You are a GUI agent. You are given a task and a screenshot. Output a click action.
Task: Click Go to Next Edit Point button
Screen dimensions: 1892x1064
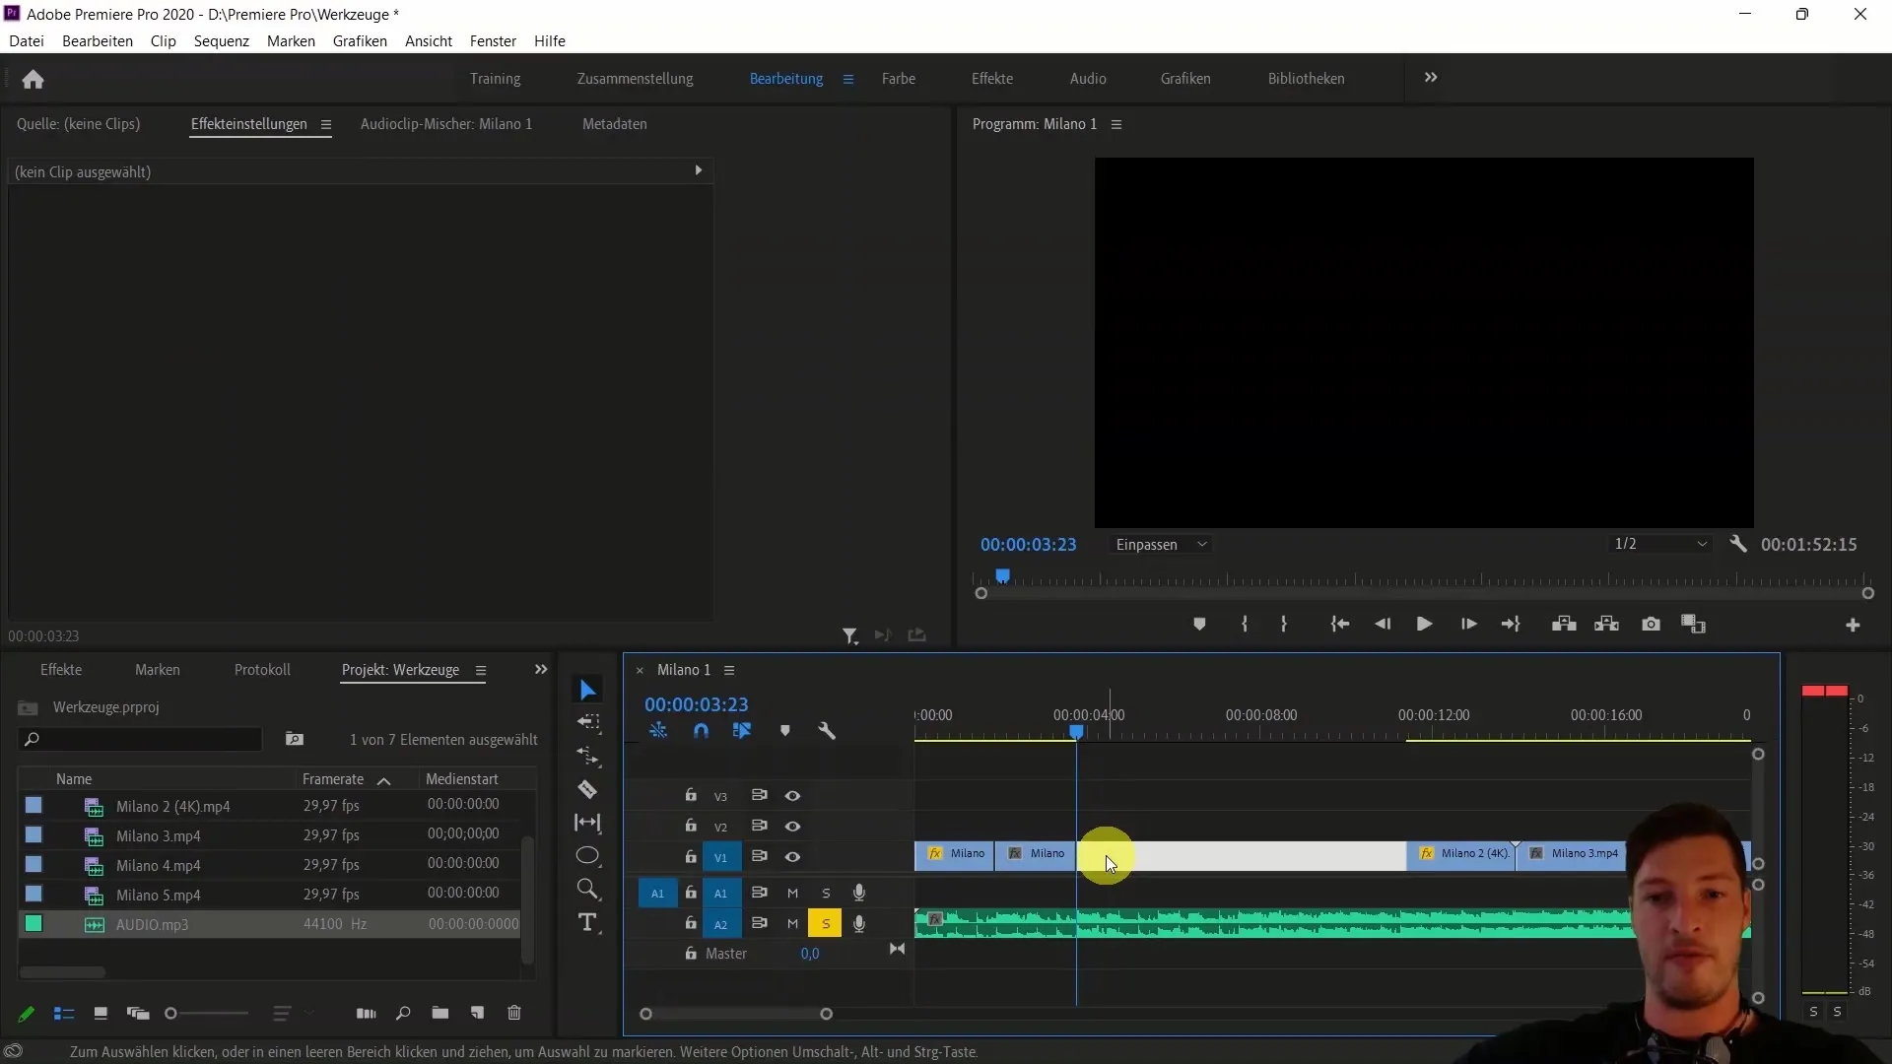tap(1510, 624)
